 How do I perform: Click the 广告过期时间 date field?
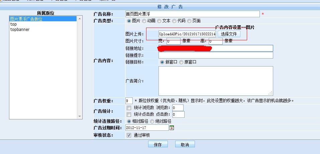(147, 128)
